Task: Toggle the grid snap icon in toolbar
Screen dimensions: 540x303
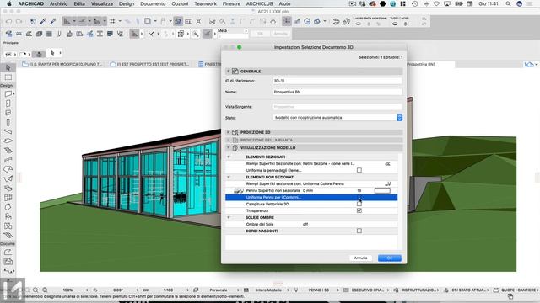Action: [x=112, y=21]
